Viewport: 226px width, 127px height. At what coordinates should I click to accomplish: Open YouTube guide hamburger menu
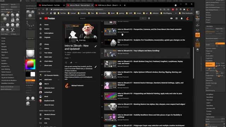coord(41,18)
